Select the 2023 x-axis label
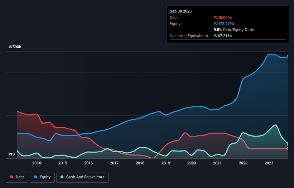The height and width of the screenshot is (188, 294). [x=269, y=163]
